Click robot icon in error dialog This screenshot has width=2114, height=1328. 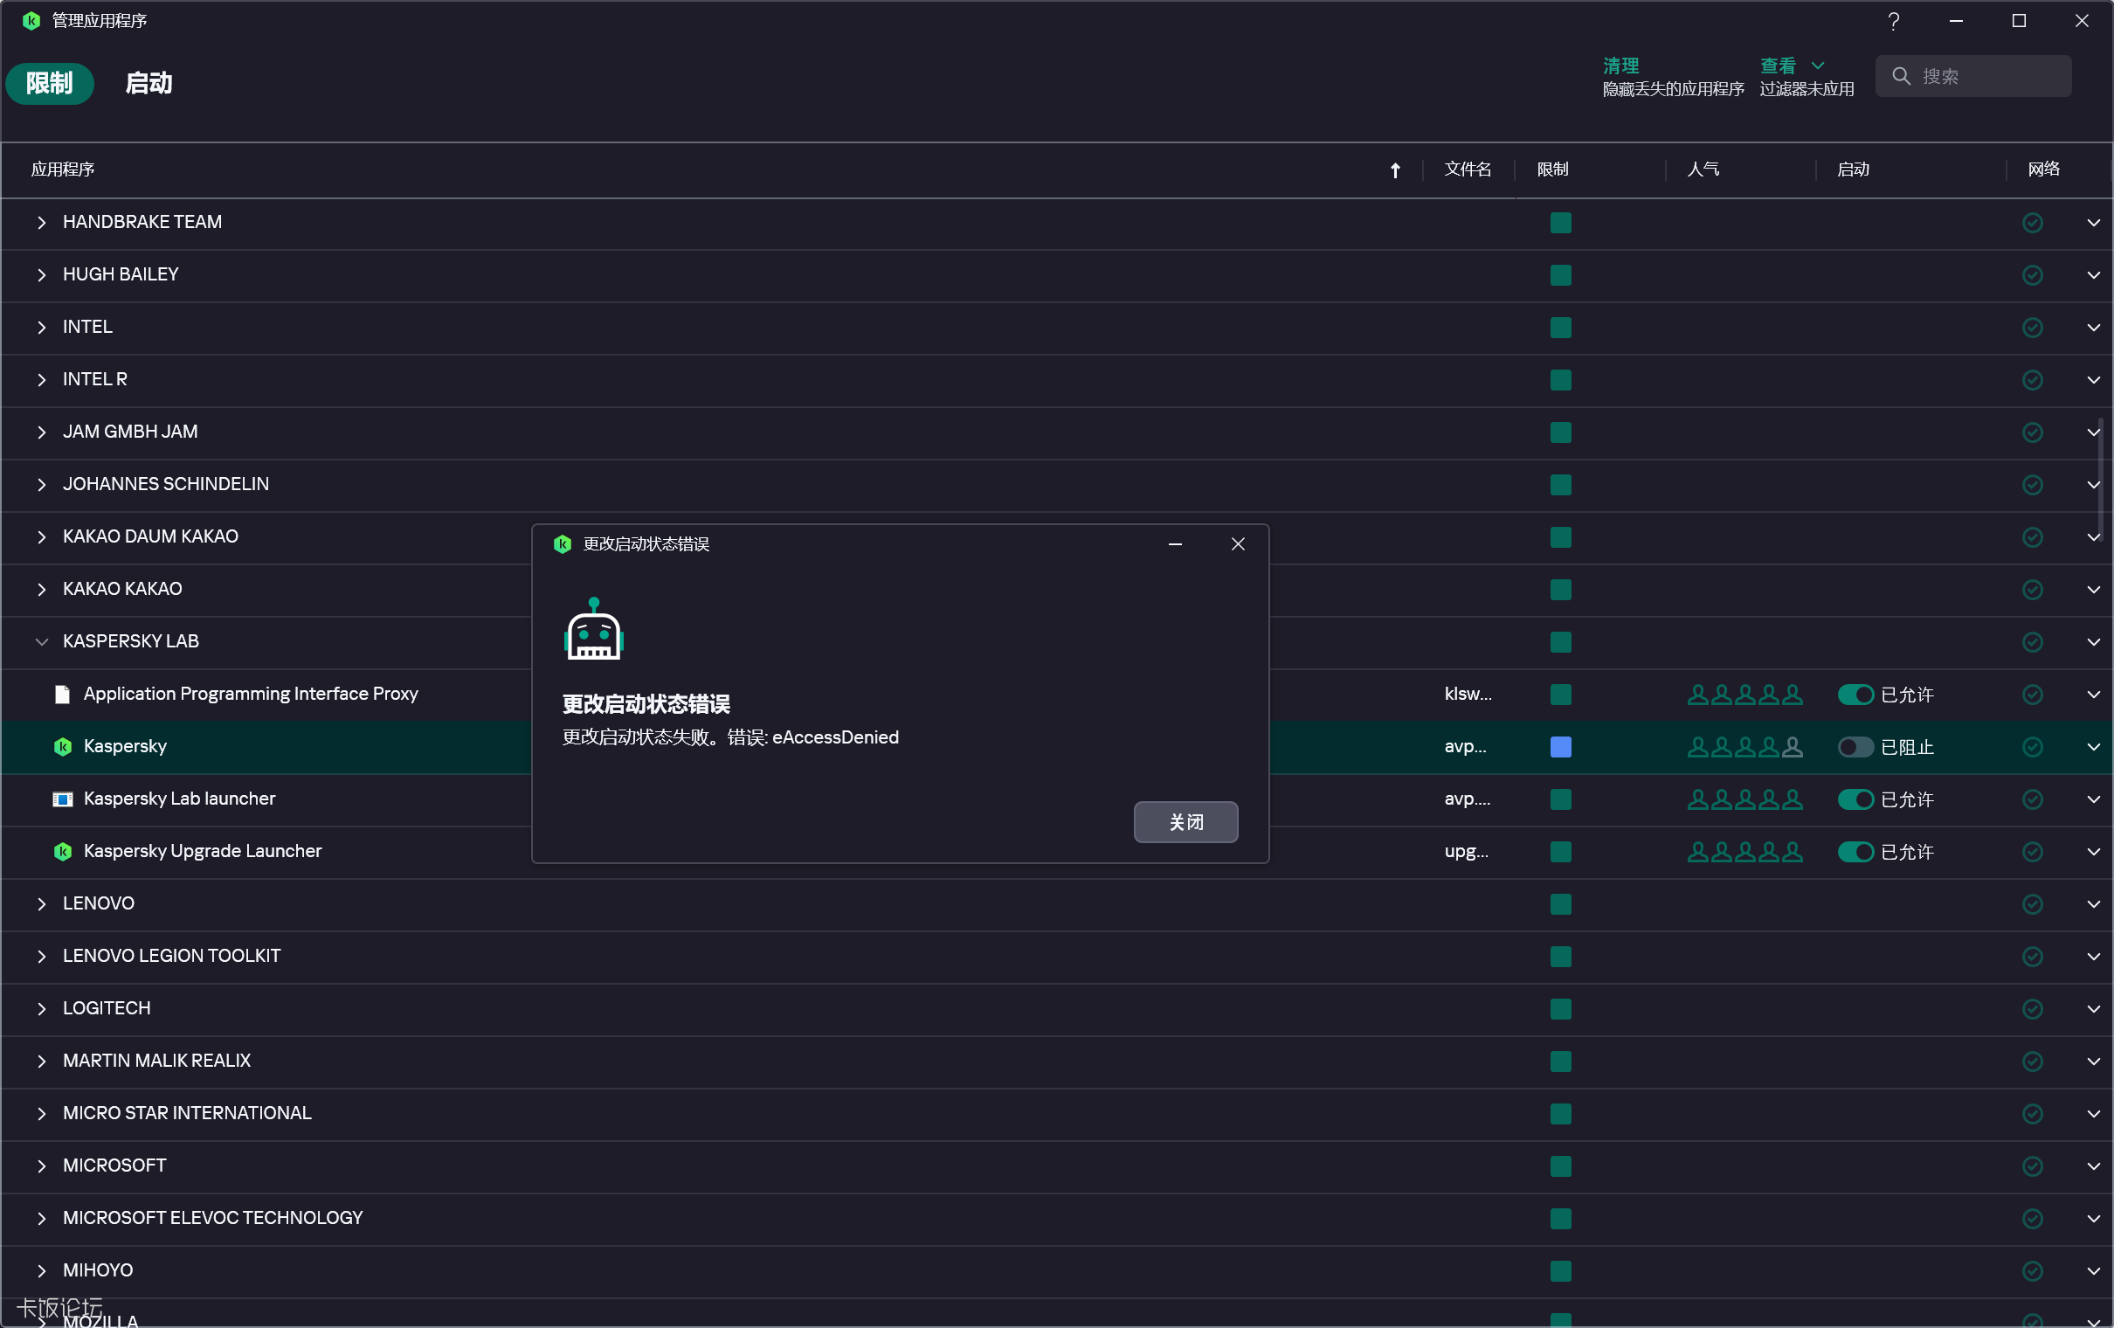pos(593,629)
